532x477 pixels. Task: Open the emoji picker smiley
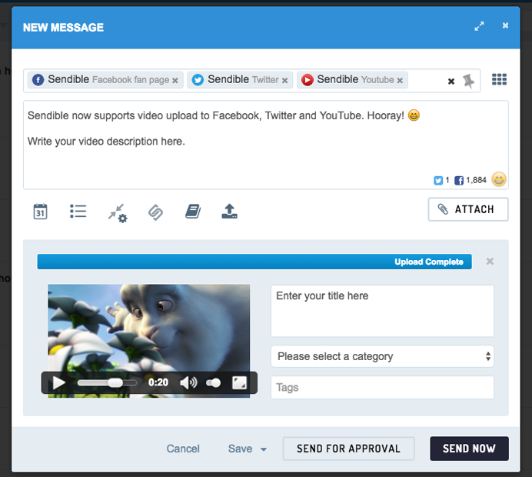click(499, 179)
